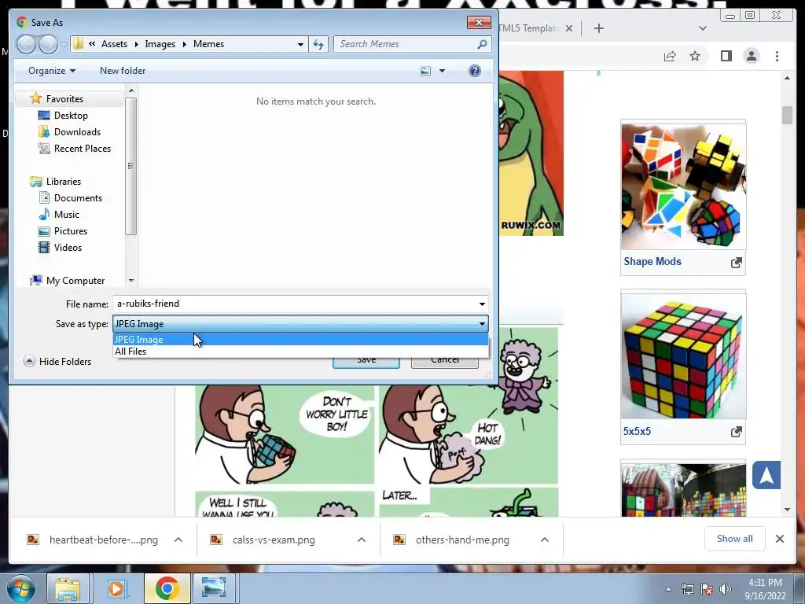The height and width of the screenshot is (604, 805).
Task: Click the 5x5x5 cube thumbnail
Action: 683,356
